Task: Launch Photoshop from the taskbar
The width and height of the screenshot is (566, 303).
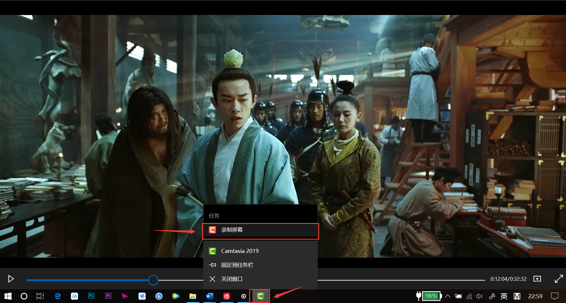Action: [x=91, y=296]
